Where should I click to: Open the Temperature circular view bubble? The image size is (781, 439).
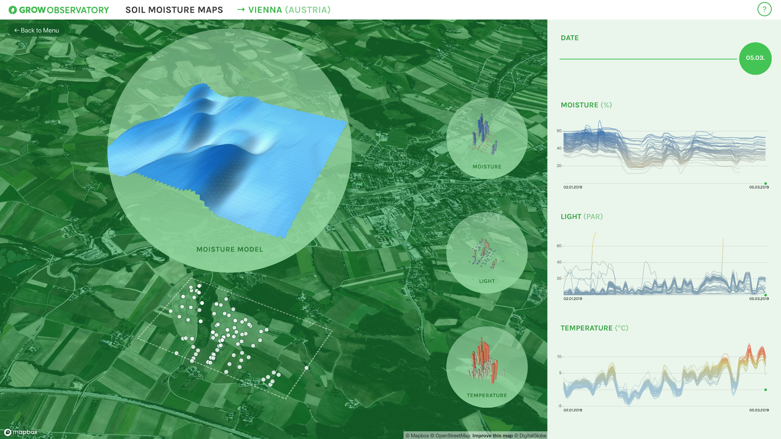[487, 367]
